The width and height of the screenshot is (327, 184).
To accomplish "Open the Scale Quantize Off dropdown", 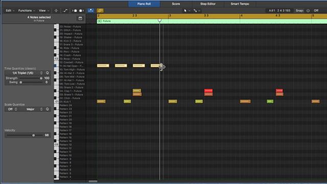I will pyautogui.click(x=12, y=109).
